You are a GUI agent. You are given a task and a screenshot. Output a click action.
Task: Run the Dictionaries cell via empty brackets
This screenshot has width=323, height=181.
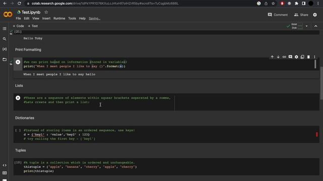click(18, 130)
